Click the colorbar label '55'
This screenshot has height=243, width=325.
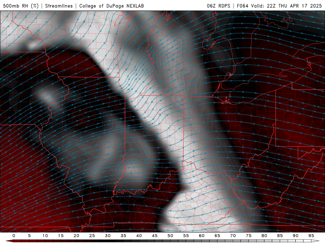pyautogui.click(x=186, y=236)
